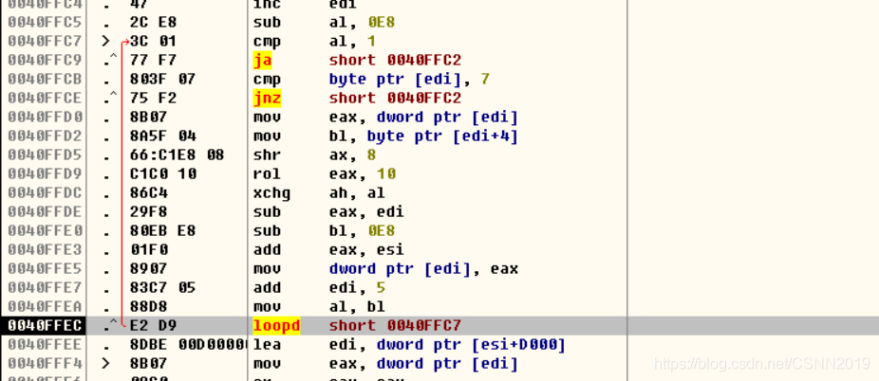
Task: Select address 0040FFE7
Action: point(45,289)
